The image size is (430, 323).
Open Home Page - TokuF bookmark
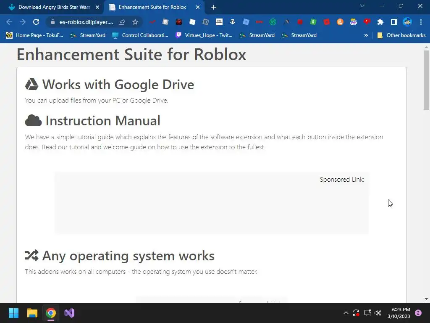[34, 35]
